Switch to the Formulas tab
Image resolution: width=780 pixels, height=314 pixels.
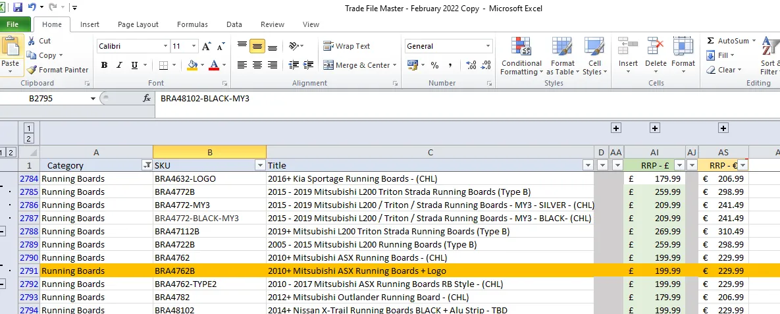(192, 24)
